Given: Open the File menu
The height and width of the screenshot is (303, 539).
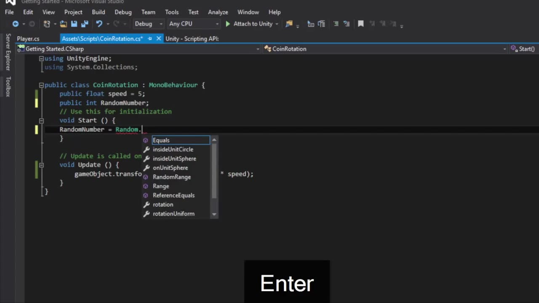Looking at the screenshot, I should (9, 12).
